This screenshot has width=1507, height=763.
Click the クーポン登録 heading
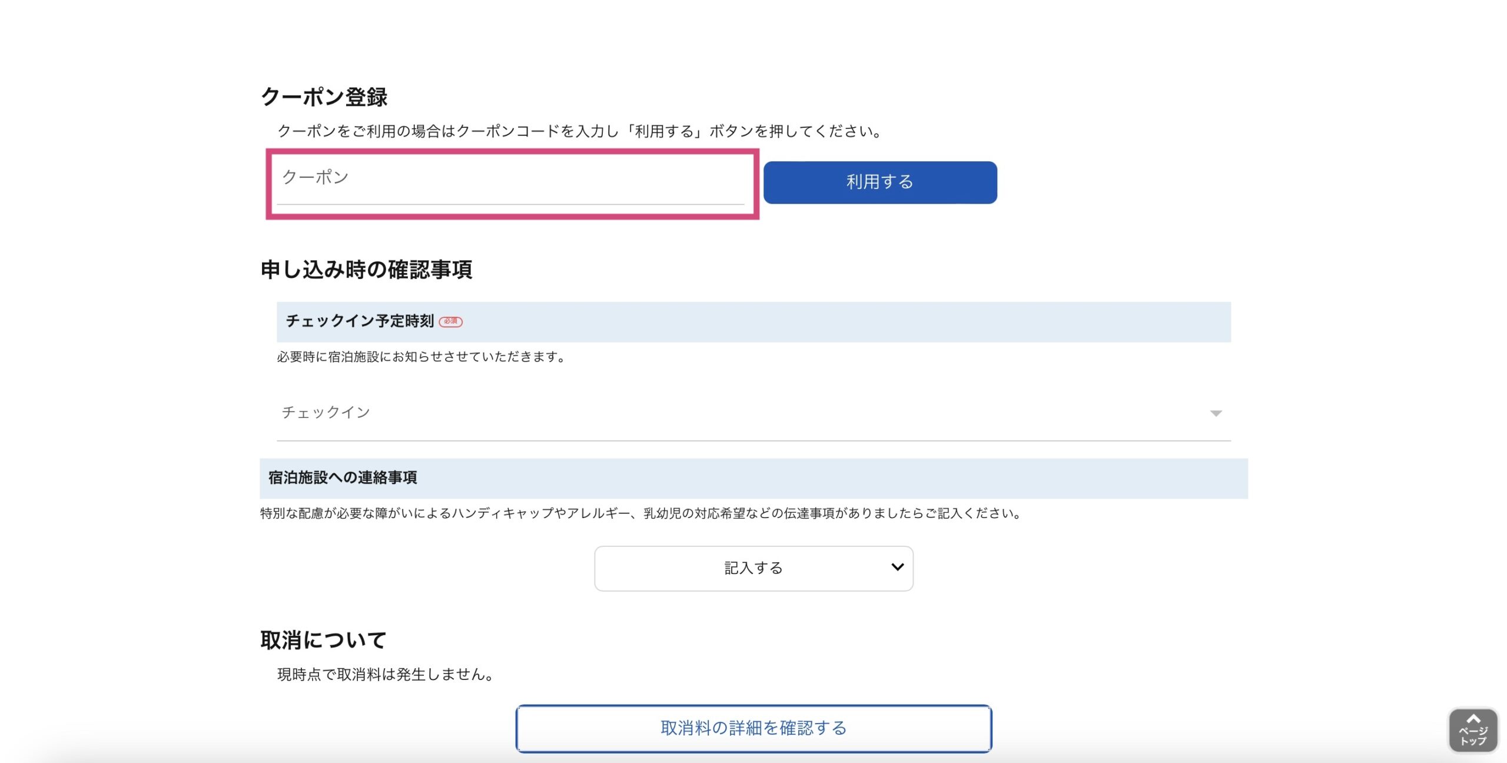(x=324, y=97)
